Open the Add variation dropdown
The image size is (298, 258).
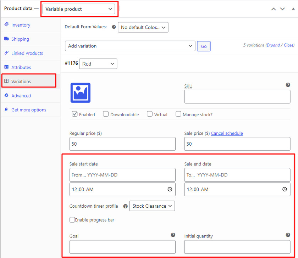[130, 46]
